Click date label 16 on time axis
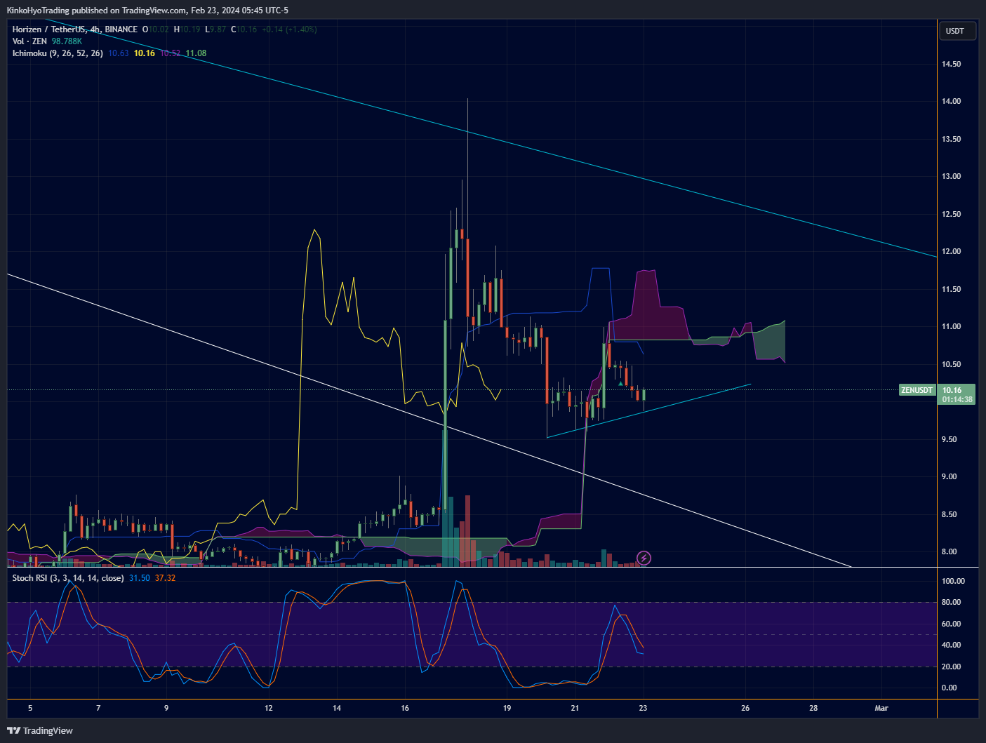986x743 pixels. tap(405, 708)
